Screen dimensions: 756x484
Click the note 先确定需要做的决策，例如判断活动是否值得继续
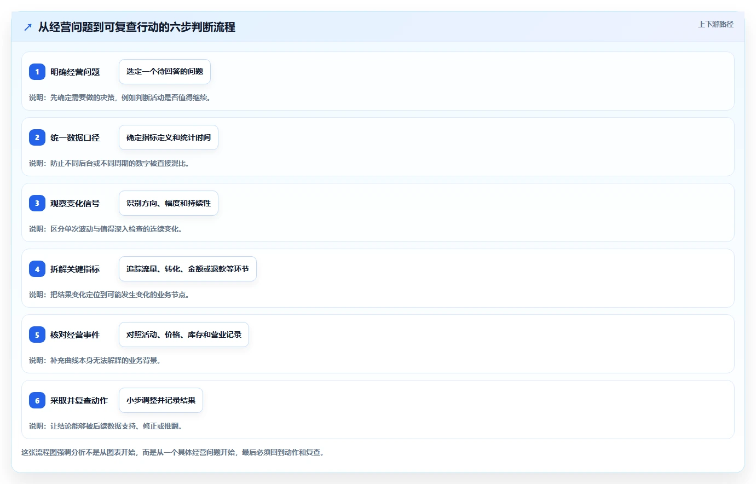click(120, 97)
